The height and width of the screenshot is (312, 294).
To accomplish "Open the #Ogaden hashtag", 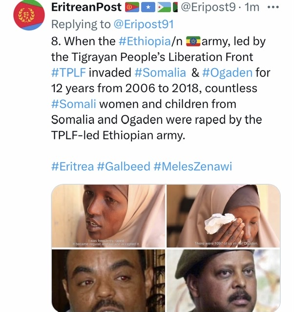I will coord(227,73).
